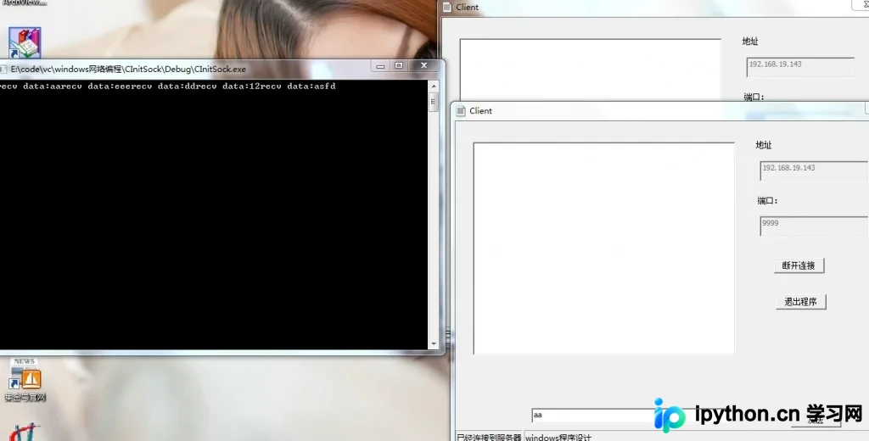This screenshot has height=441, width=869.
Task: Click the 地址 label in front Client
Action: (764, 145)
